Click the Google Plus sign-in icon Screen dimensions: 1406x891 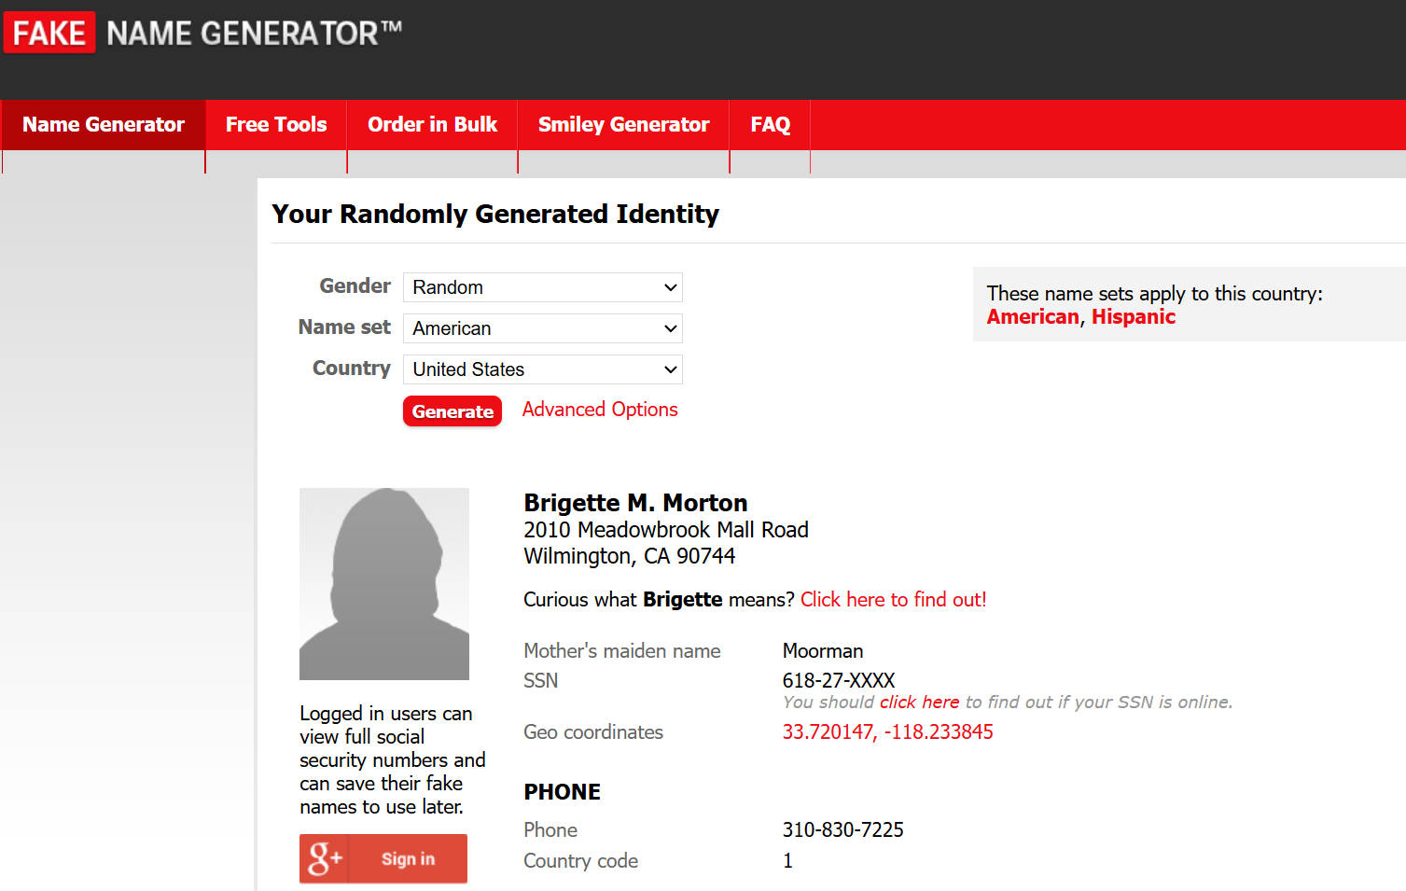tap(326, 858)
